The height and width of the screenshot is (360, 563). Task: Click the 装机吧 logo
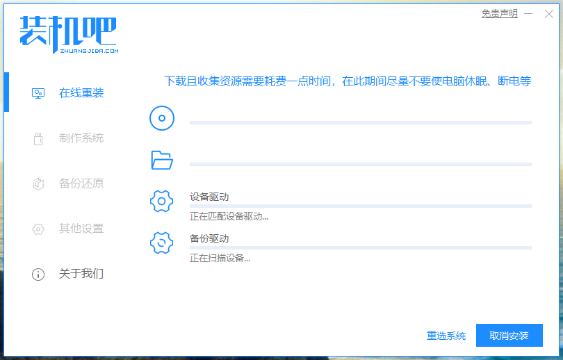[x=68, y=34]
